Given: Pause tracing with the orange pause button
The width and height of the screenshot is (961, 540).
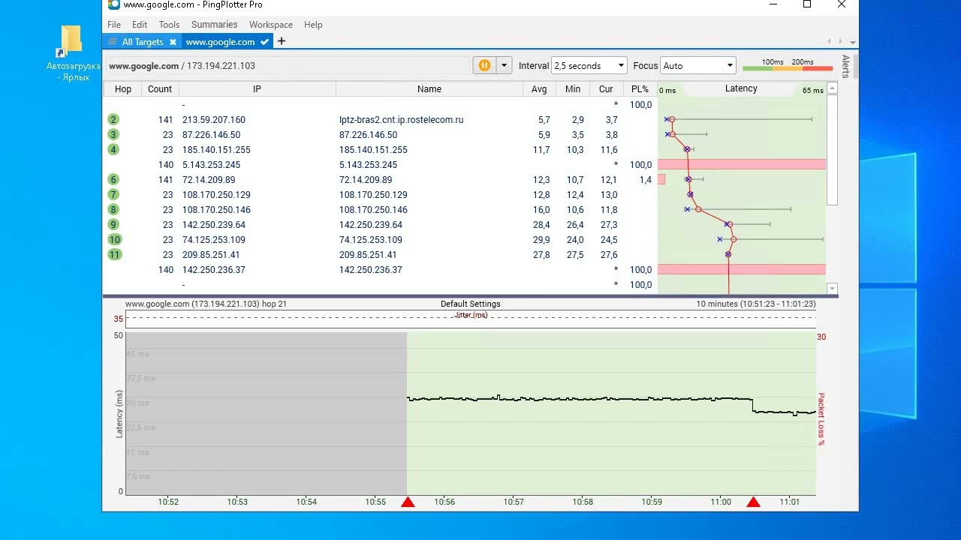Looking at the screenshot, I should click(x=484, y=66).
